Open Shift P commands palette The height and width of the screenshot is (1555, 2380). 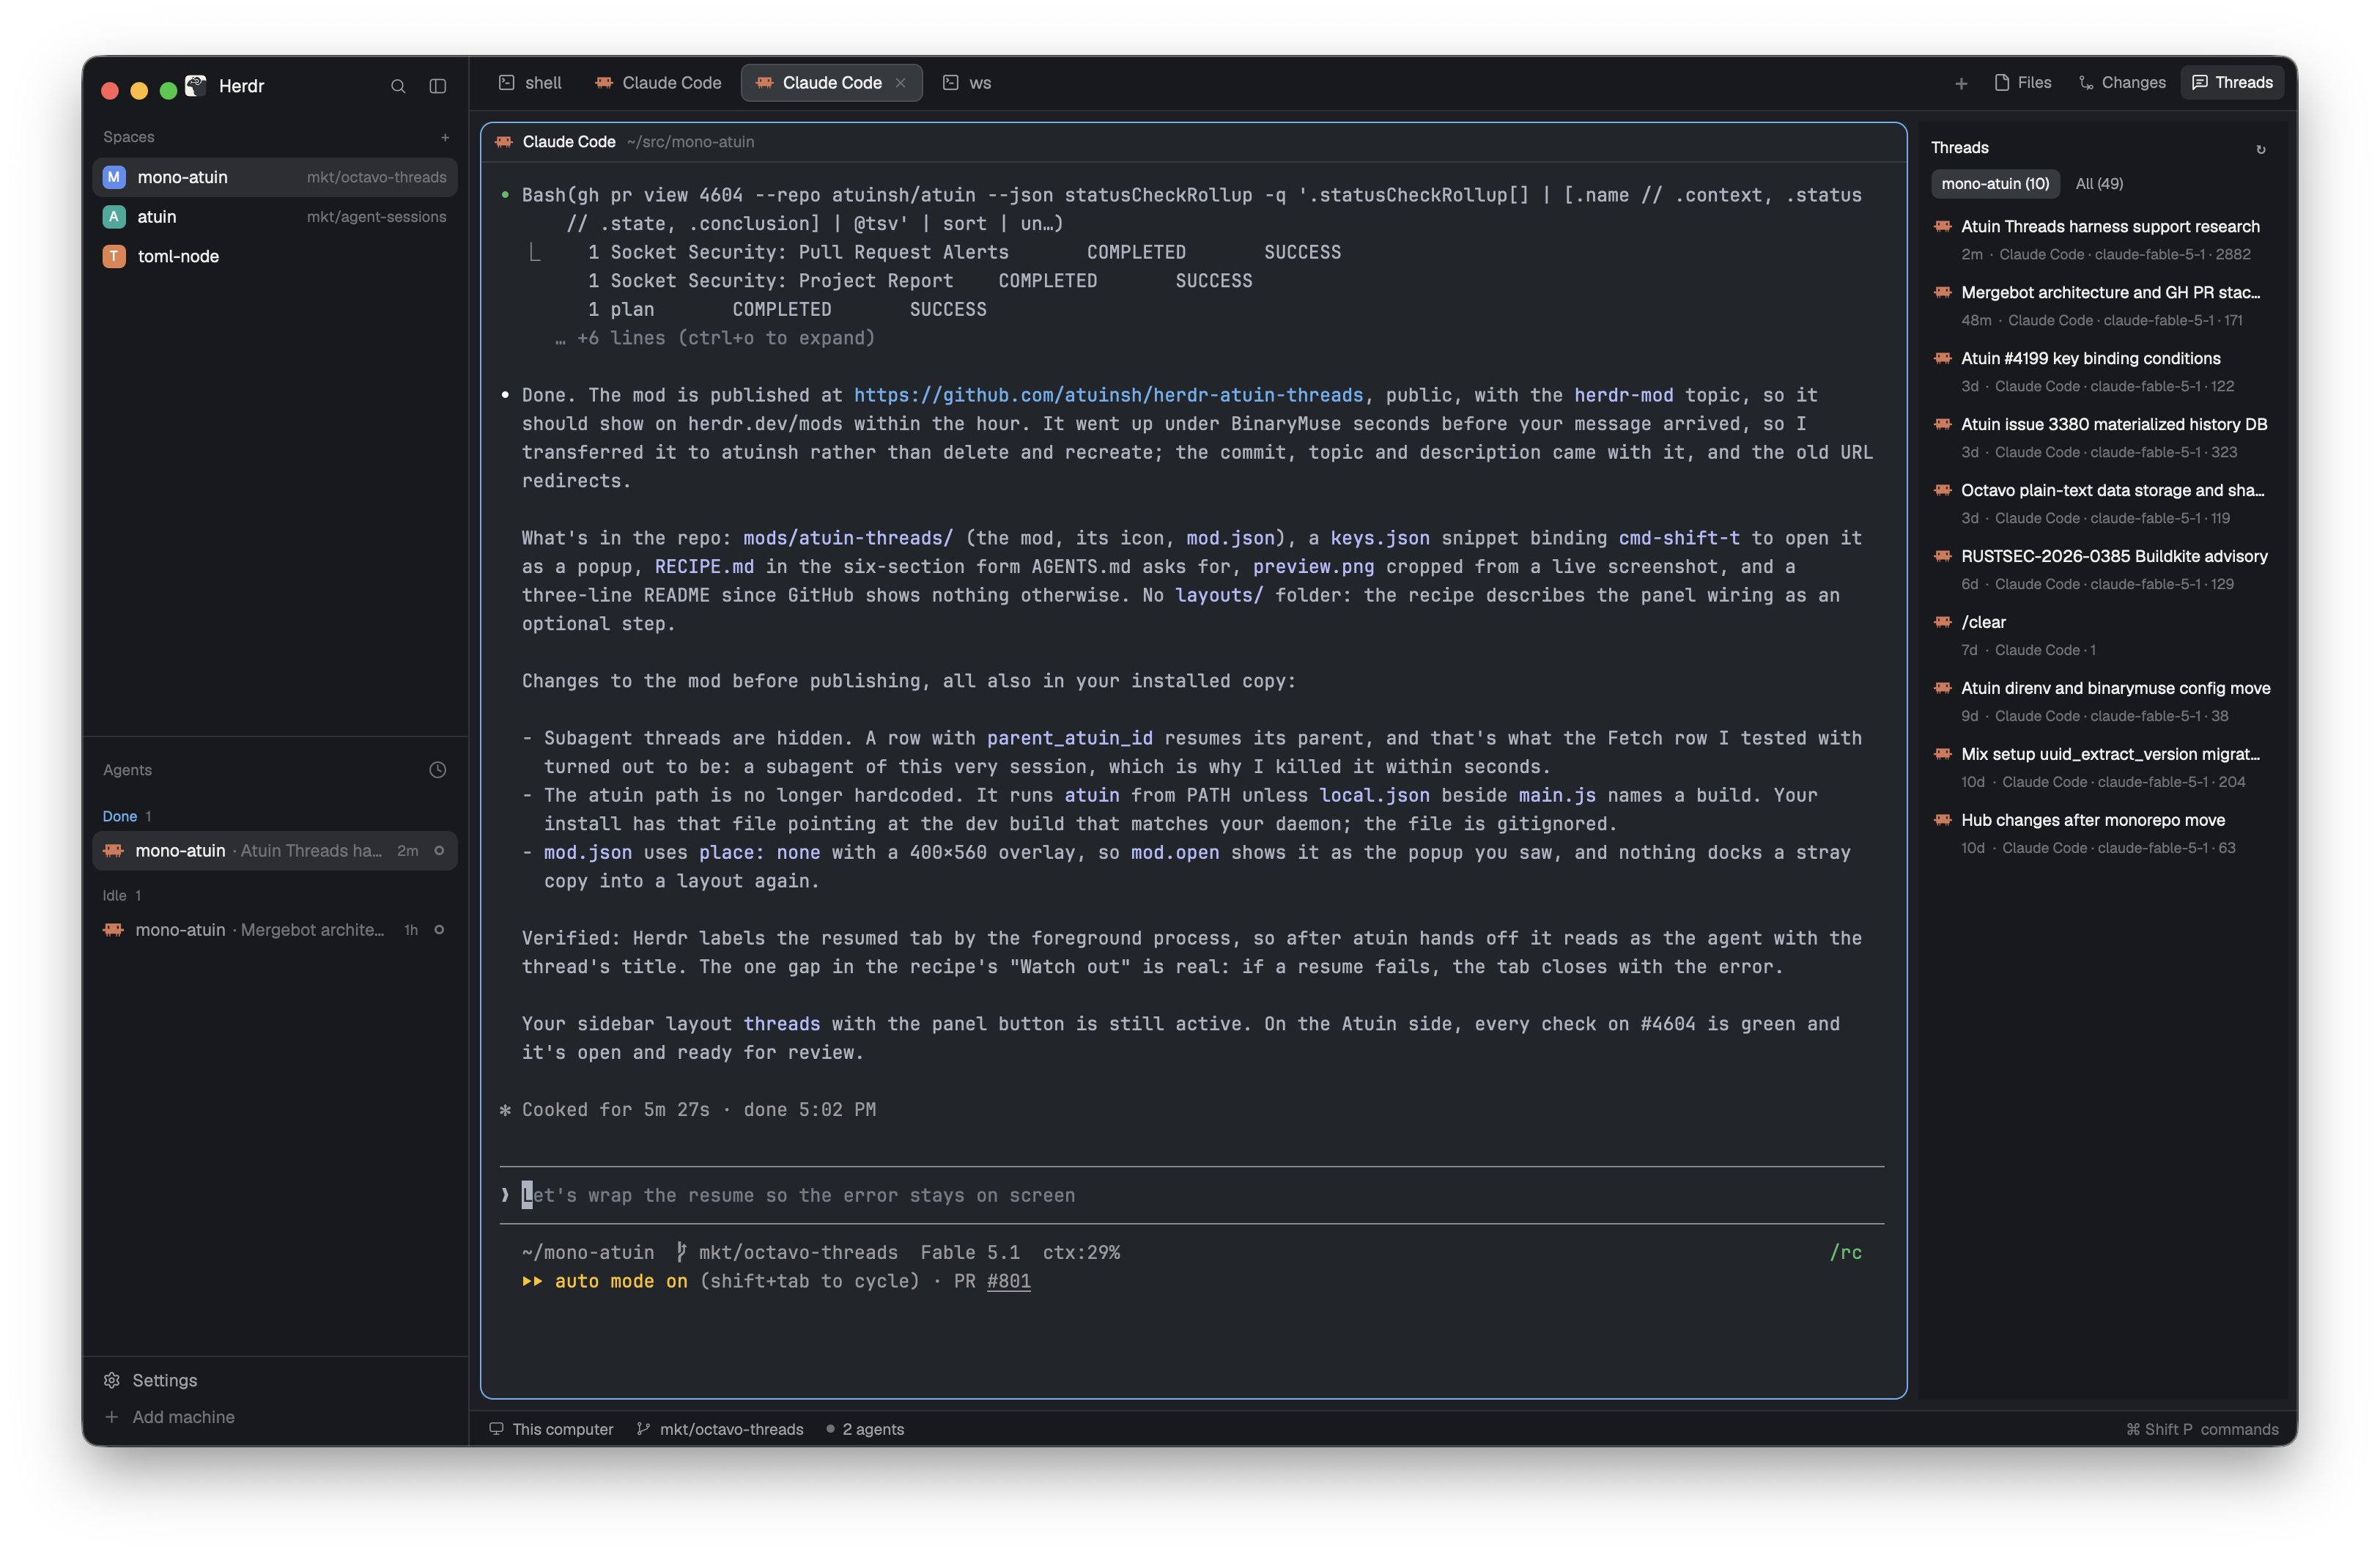pyautogui.click(x=2201, y=1429)
